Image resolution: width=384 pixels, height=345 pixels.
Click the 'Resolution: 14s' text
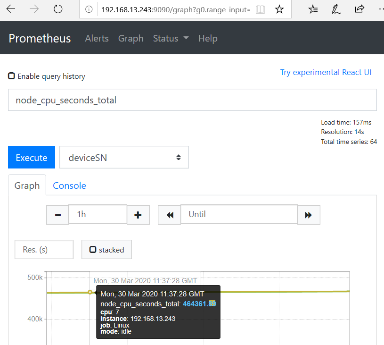(x=343, y=132)
